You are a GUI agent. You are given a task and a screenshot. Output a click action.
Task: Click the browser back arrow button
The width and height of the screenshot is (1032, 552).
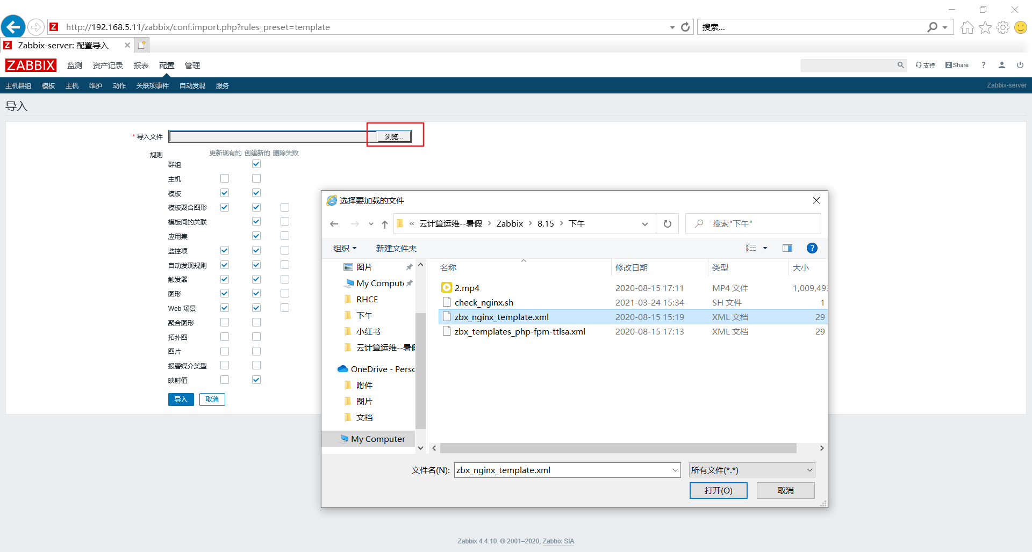13,26
